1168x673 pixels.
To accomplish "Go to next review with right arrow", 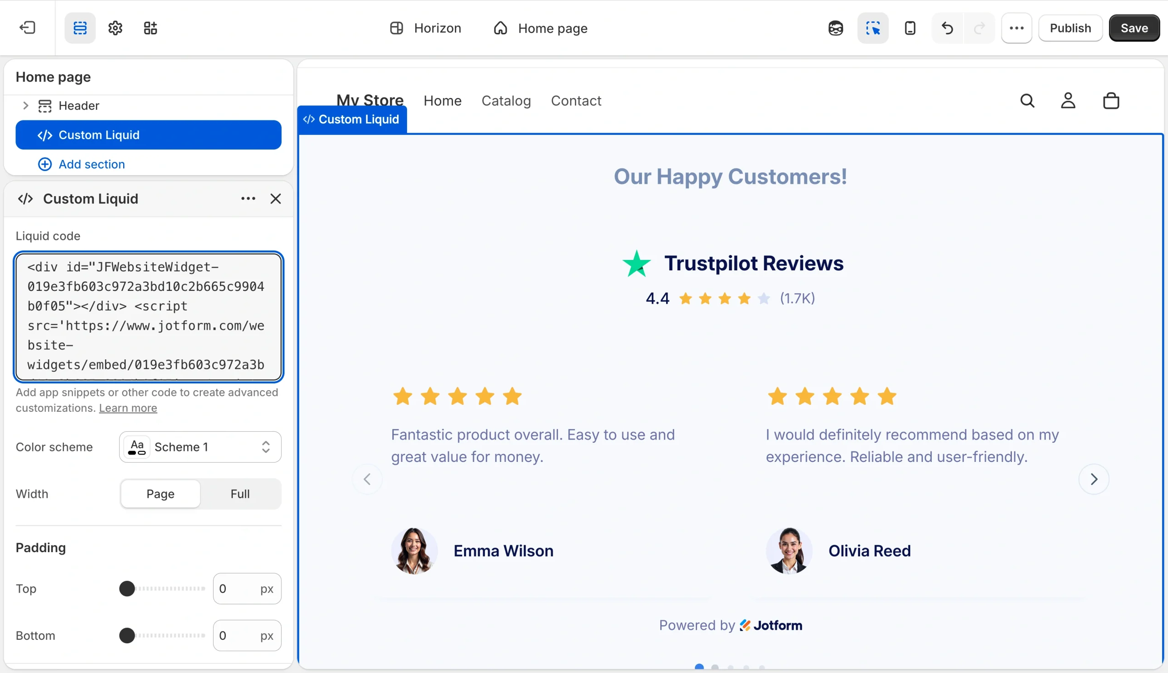I will [1094, 479].
